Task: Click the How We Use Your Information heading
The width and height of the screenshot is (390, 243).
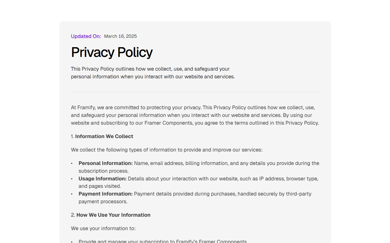Action: click(x=113, y=215)
